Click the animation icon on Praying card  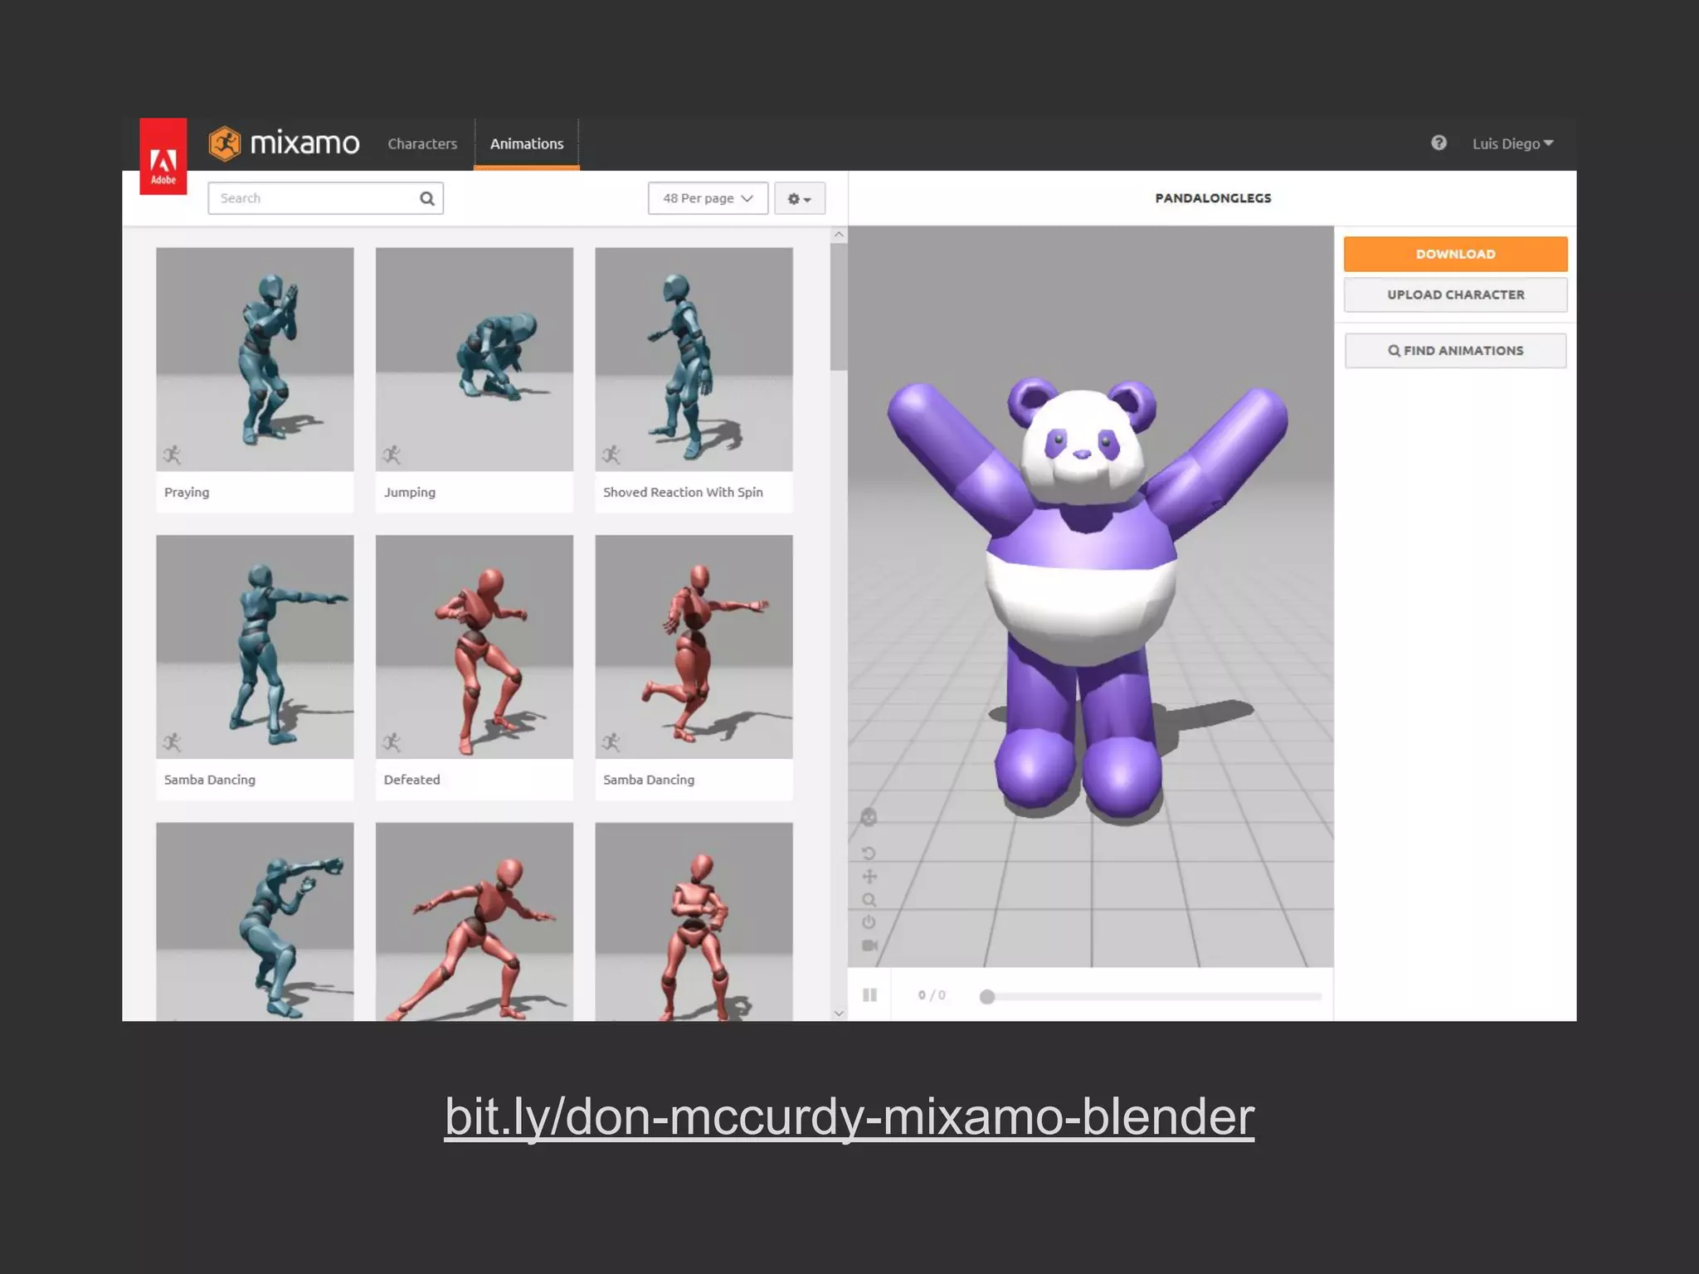[172, 455]
